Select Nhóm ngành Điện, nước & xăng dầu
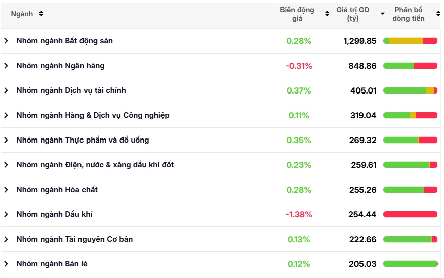The height and width of the screenshot is (278, 444). coord(95,165)
